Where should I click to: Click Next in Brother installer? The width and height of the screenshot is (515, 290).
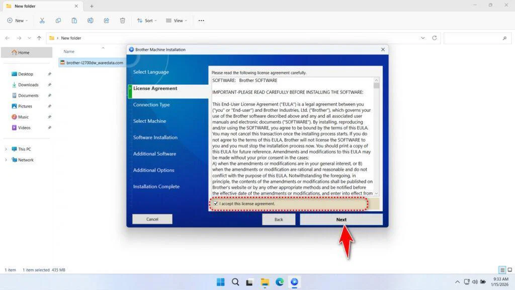(341, 220)
